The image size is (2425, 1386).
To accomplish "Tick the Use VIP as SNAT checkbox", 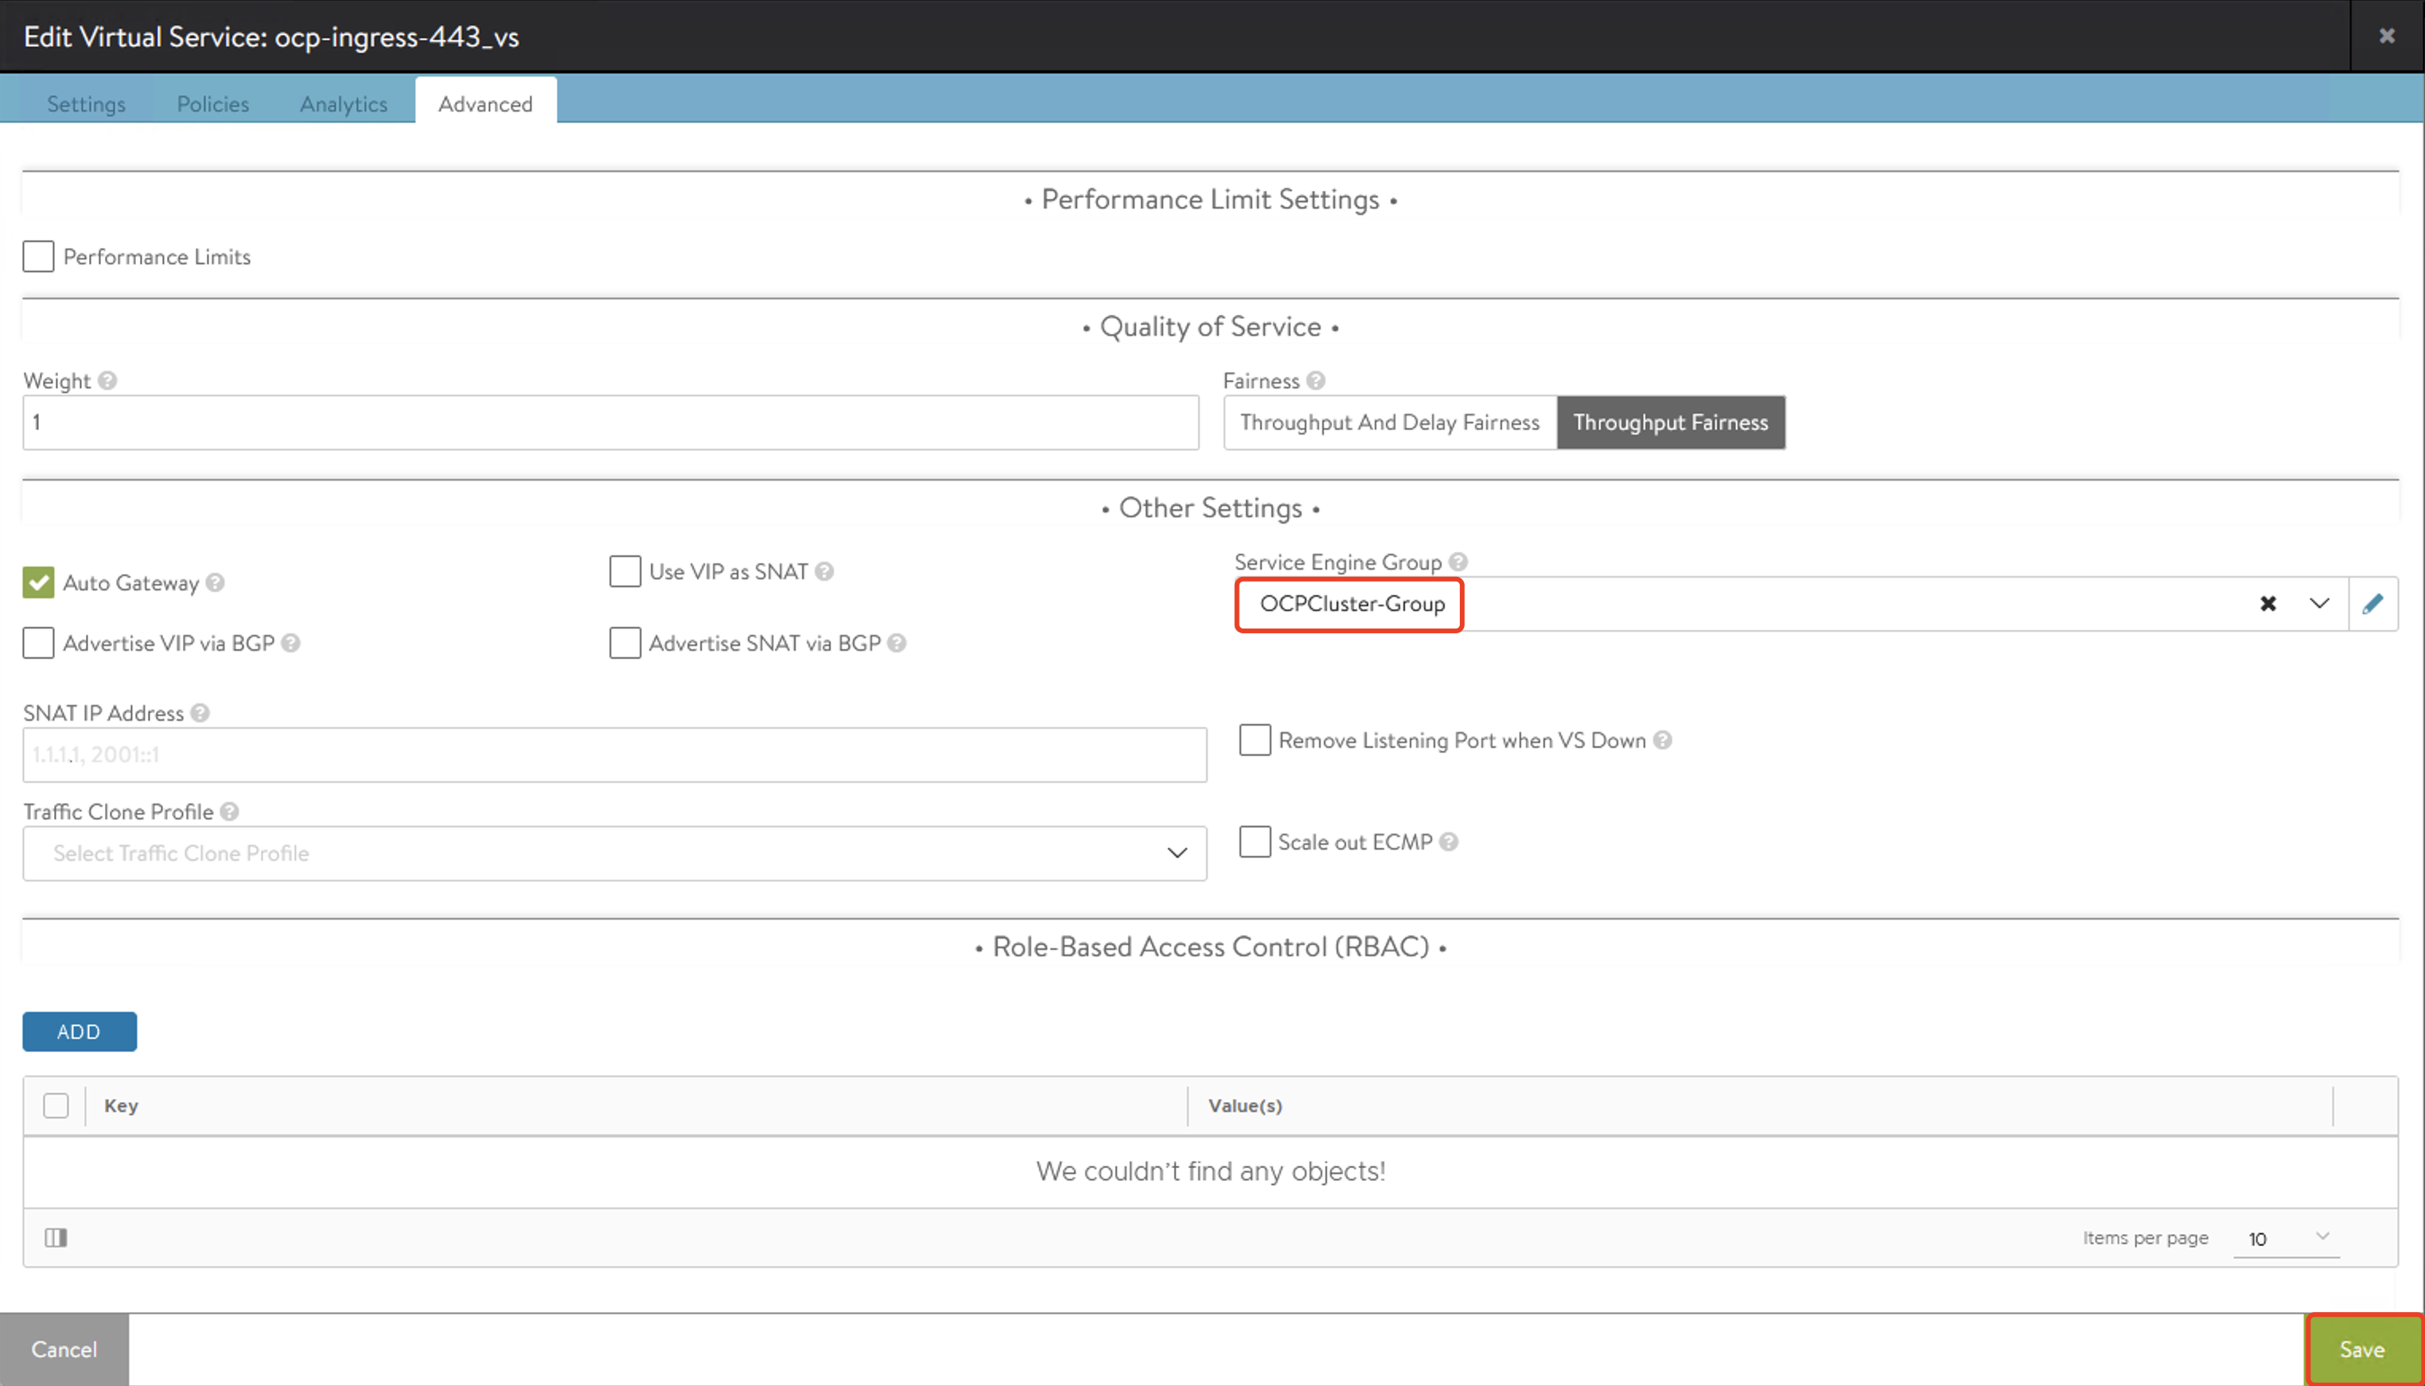I will tap(625, 571).
